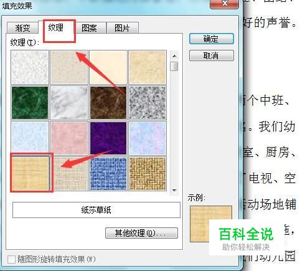Pick the dark purple mesh texture
Image resolution: width=300 pixels, height=271 pixels.
(108, 138)
